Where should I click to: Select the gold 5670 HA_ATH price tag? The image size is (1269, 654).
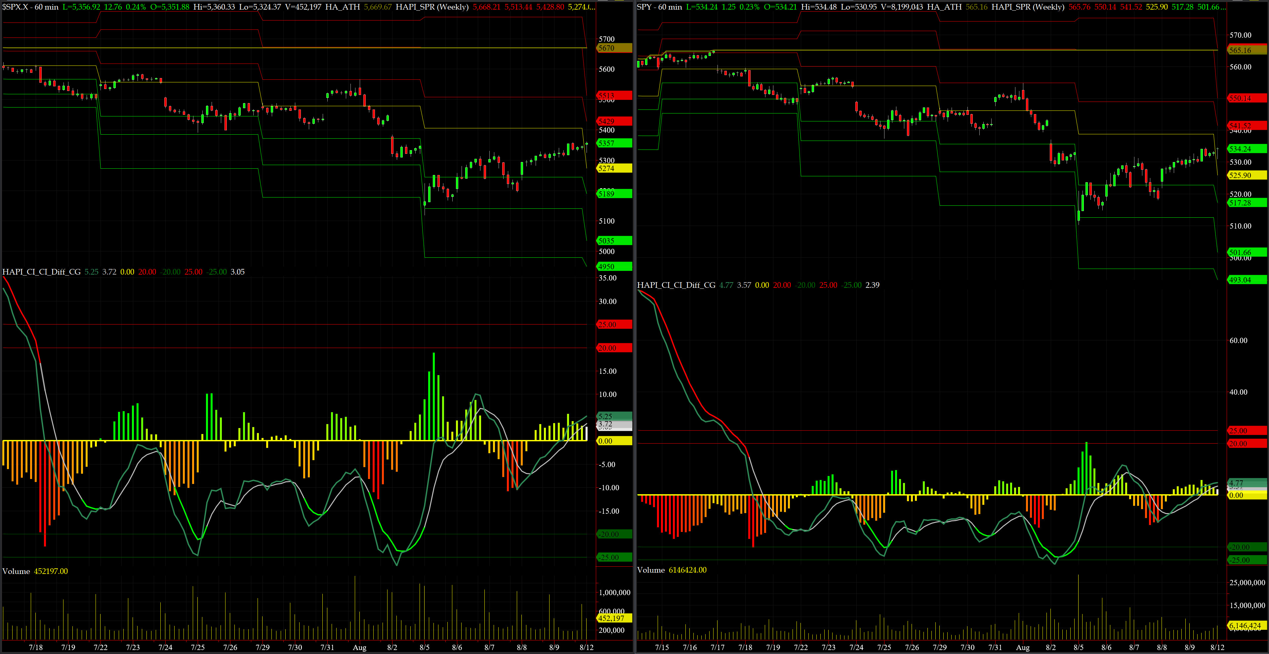614,48
